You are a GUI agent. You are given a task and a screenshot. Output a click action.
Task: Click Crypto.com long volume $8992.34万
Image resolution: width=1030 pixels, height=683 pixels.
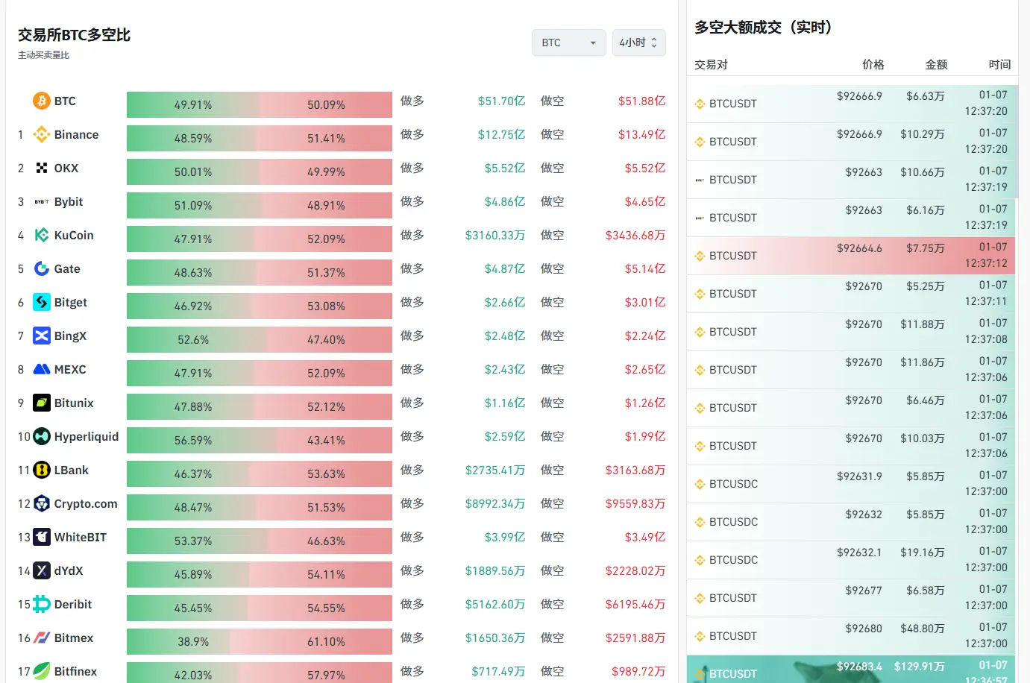pyautogui.click(x=495, y=503)
